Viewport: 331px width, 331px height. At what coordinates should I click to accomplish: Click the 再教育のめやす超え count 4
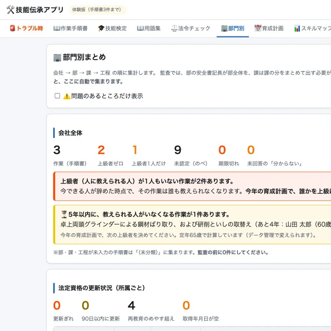[x=131, y=306]
